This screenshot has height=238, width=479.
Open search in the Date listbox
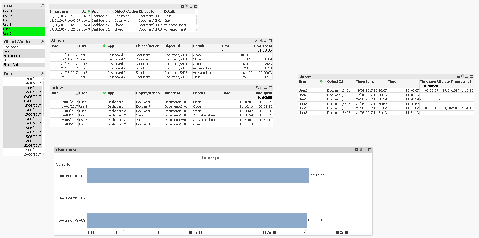point(43,74)
